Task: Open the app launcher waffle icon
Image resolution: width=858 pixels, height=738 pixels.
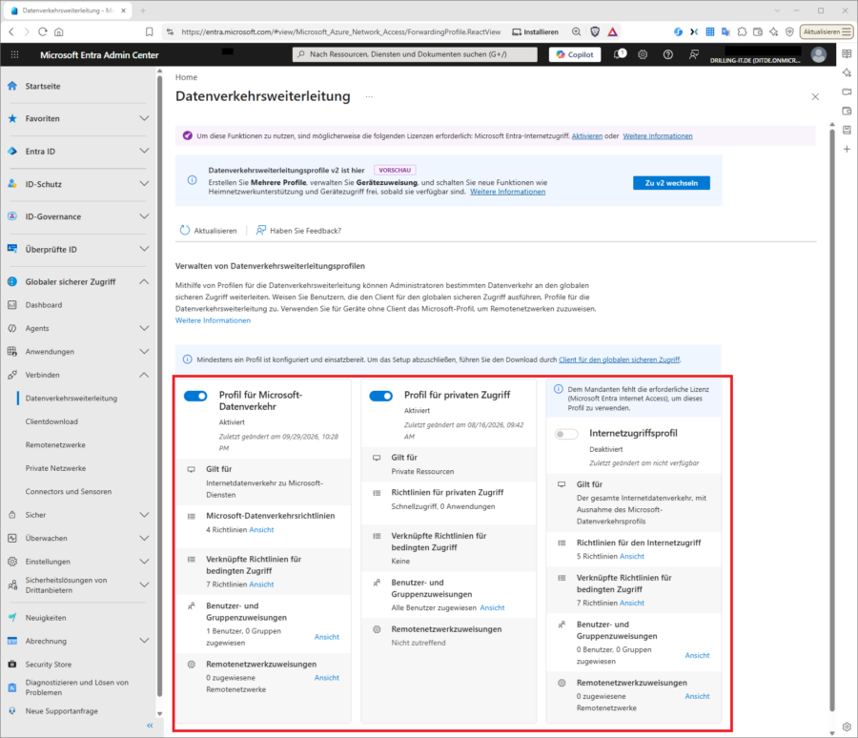Action: [14, 54]
